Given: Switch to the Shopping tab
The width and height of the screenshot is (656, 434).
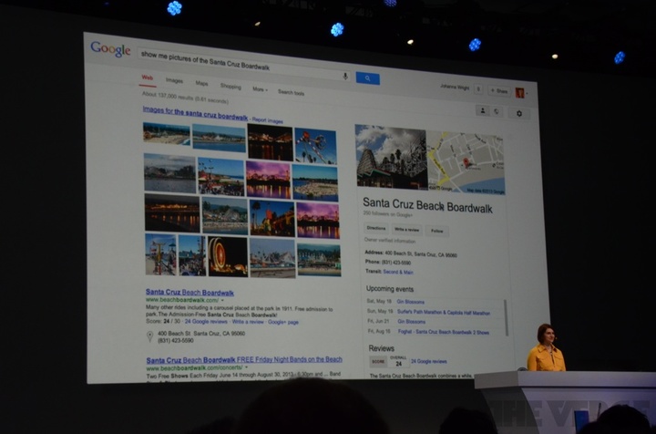Looking at the screenshot, I should point(231,87).
